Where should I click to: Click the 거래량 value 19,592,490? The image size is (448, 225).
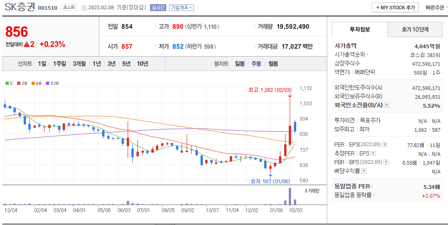click(293, 26)
